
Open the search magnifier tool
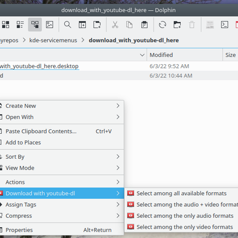point(67,24)
